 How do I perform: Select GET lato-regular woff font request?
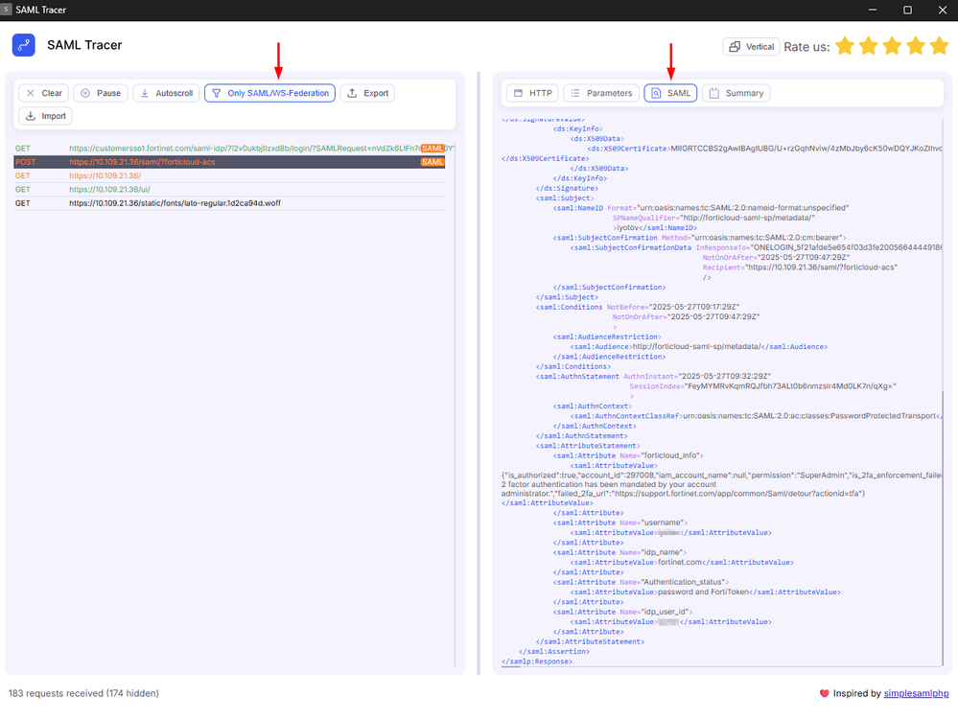[229, 203]
